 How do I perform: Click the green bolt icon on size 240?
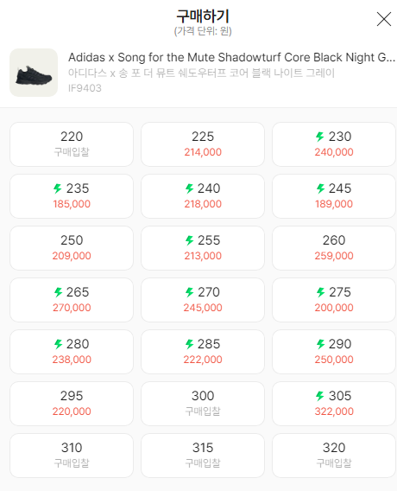(189, 188)
